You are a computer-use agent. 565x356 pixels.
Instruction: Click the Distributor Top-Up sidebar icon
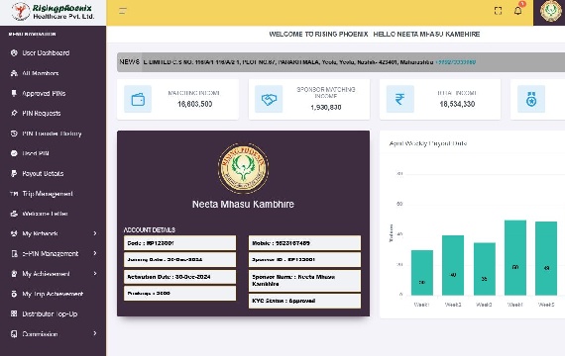tap(14, 313)
